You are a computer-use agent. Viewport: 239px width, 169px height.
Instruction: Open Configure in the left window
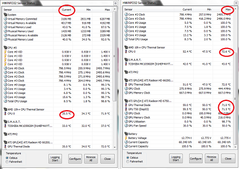pyautogui.click(x=75, y=159)
